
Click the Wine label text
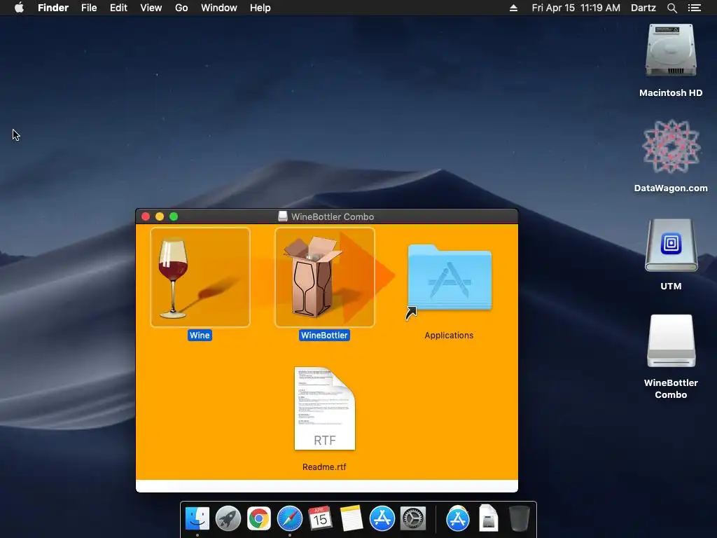tap(200, 336)
